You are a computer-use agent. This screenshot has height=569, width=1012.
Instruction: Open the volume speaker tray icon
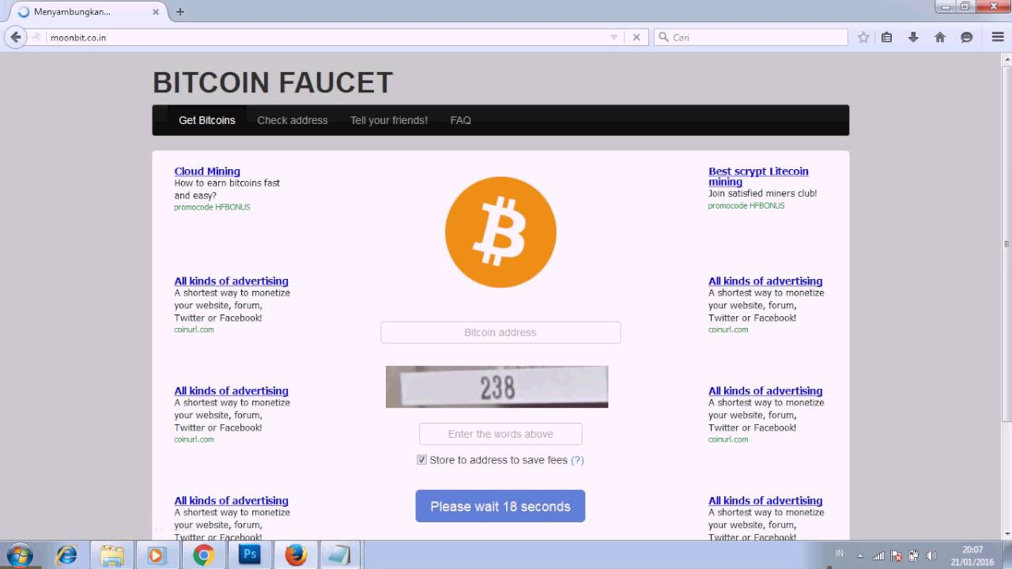931,556
